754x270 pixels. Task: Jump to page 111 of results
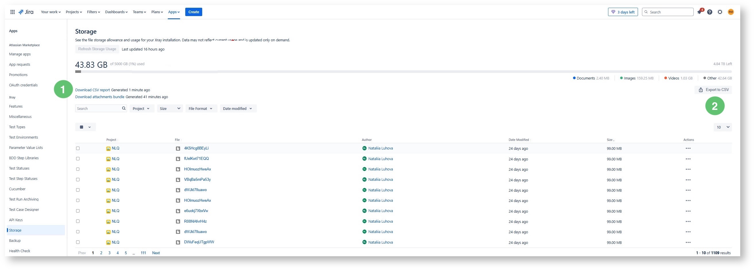coord(143,253)
